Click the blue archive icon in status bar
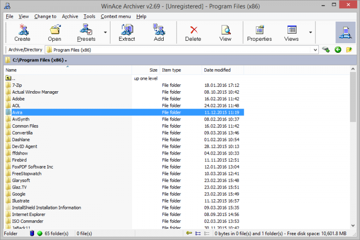 click(32, 233)
